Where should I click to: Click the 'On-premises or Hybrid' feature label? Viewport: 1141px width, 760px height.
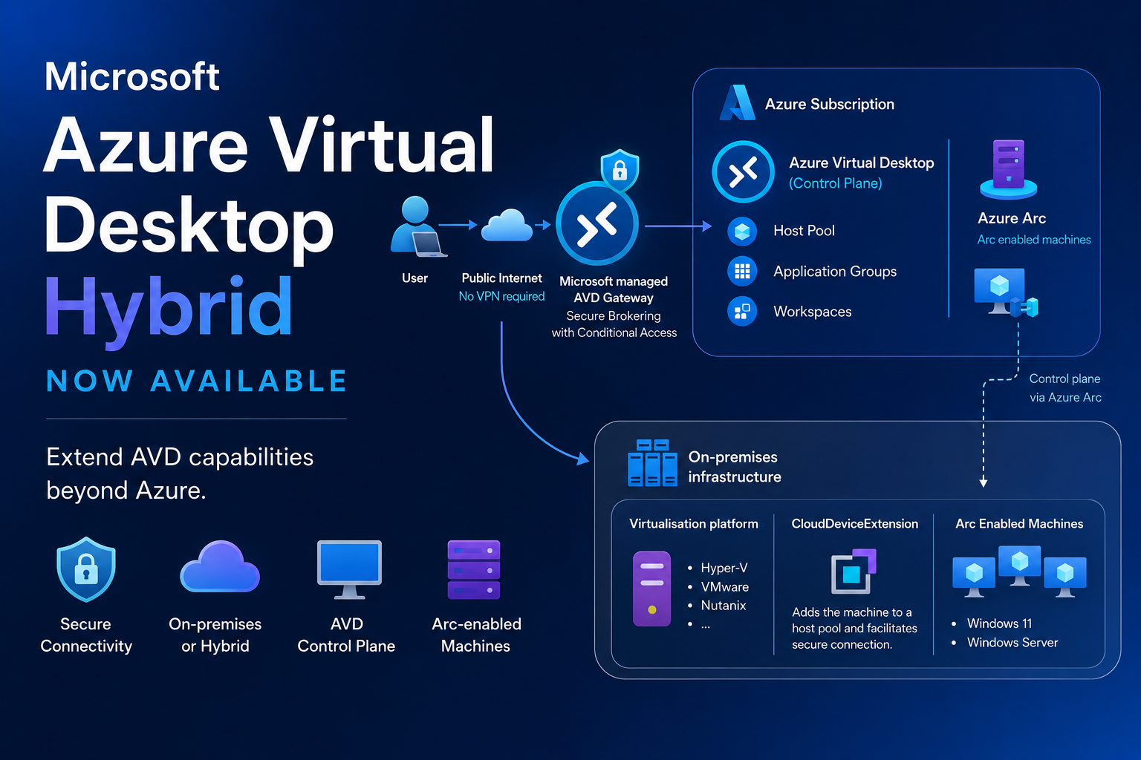click(x=215, y=635)
